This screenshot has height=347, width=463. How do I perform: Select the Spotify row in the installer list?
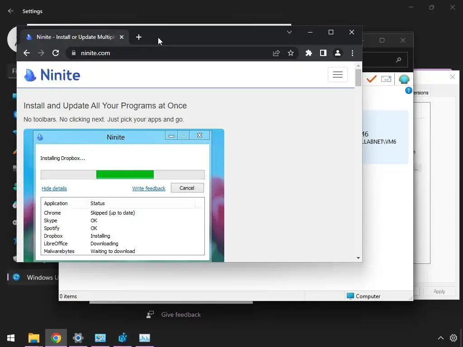[123, 228]
